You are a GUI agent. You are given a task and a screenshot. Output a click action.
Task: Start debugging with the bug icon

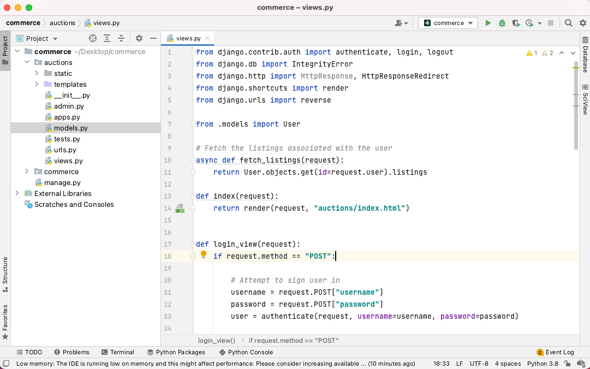point(502,23)
